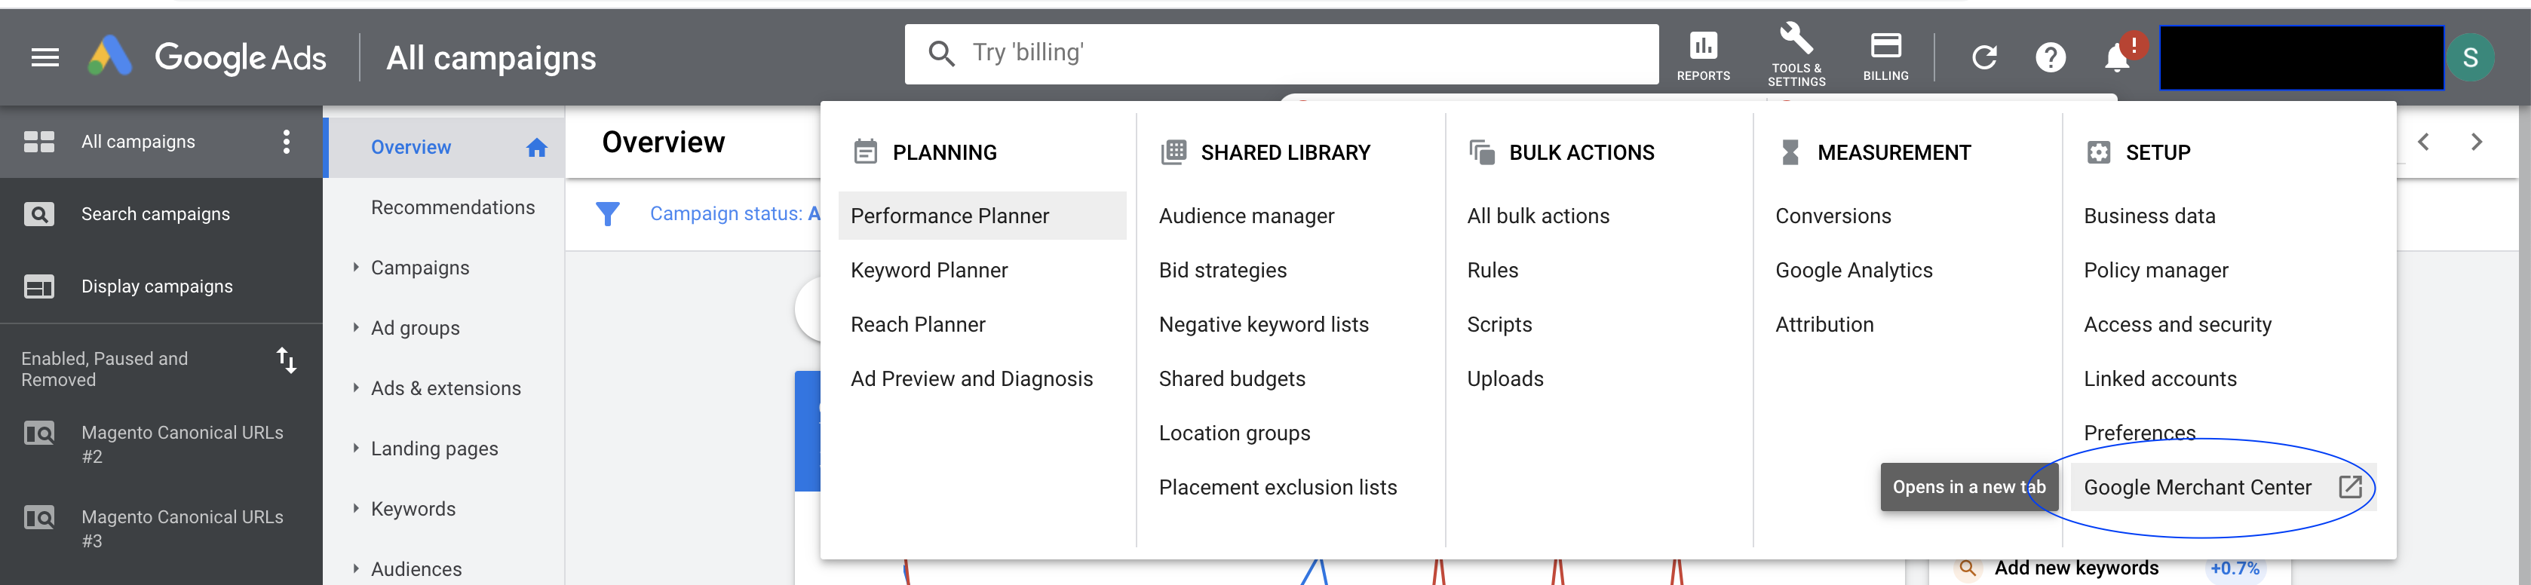Open Google Merchant Center in a new tab icon
2531x585 pixels.
coord(2352,485)
